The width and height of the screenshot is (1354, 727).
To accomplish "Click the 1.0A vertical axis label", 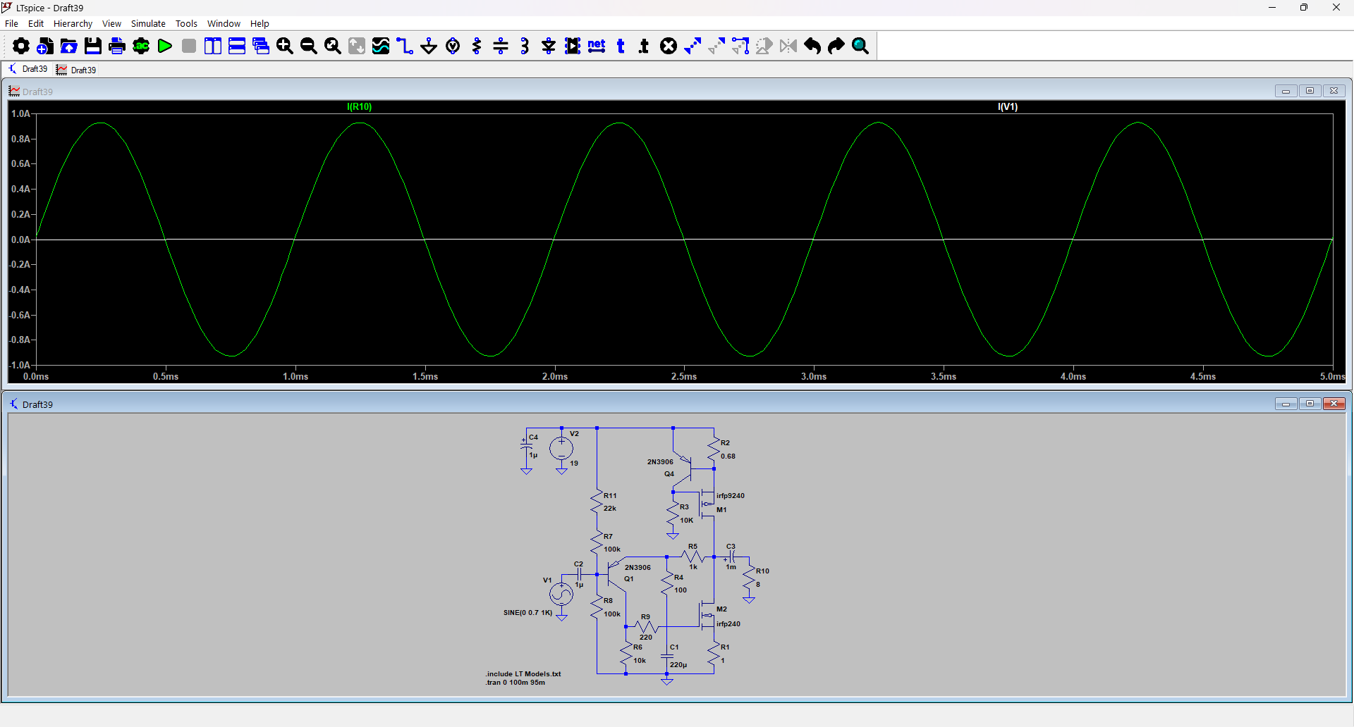I will click(x=20, y=113).
